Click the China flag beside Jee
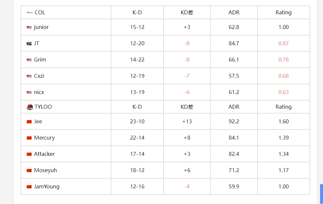The image size is (323, 204). [x=29, y=122]
